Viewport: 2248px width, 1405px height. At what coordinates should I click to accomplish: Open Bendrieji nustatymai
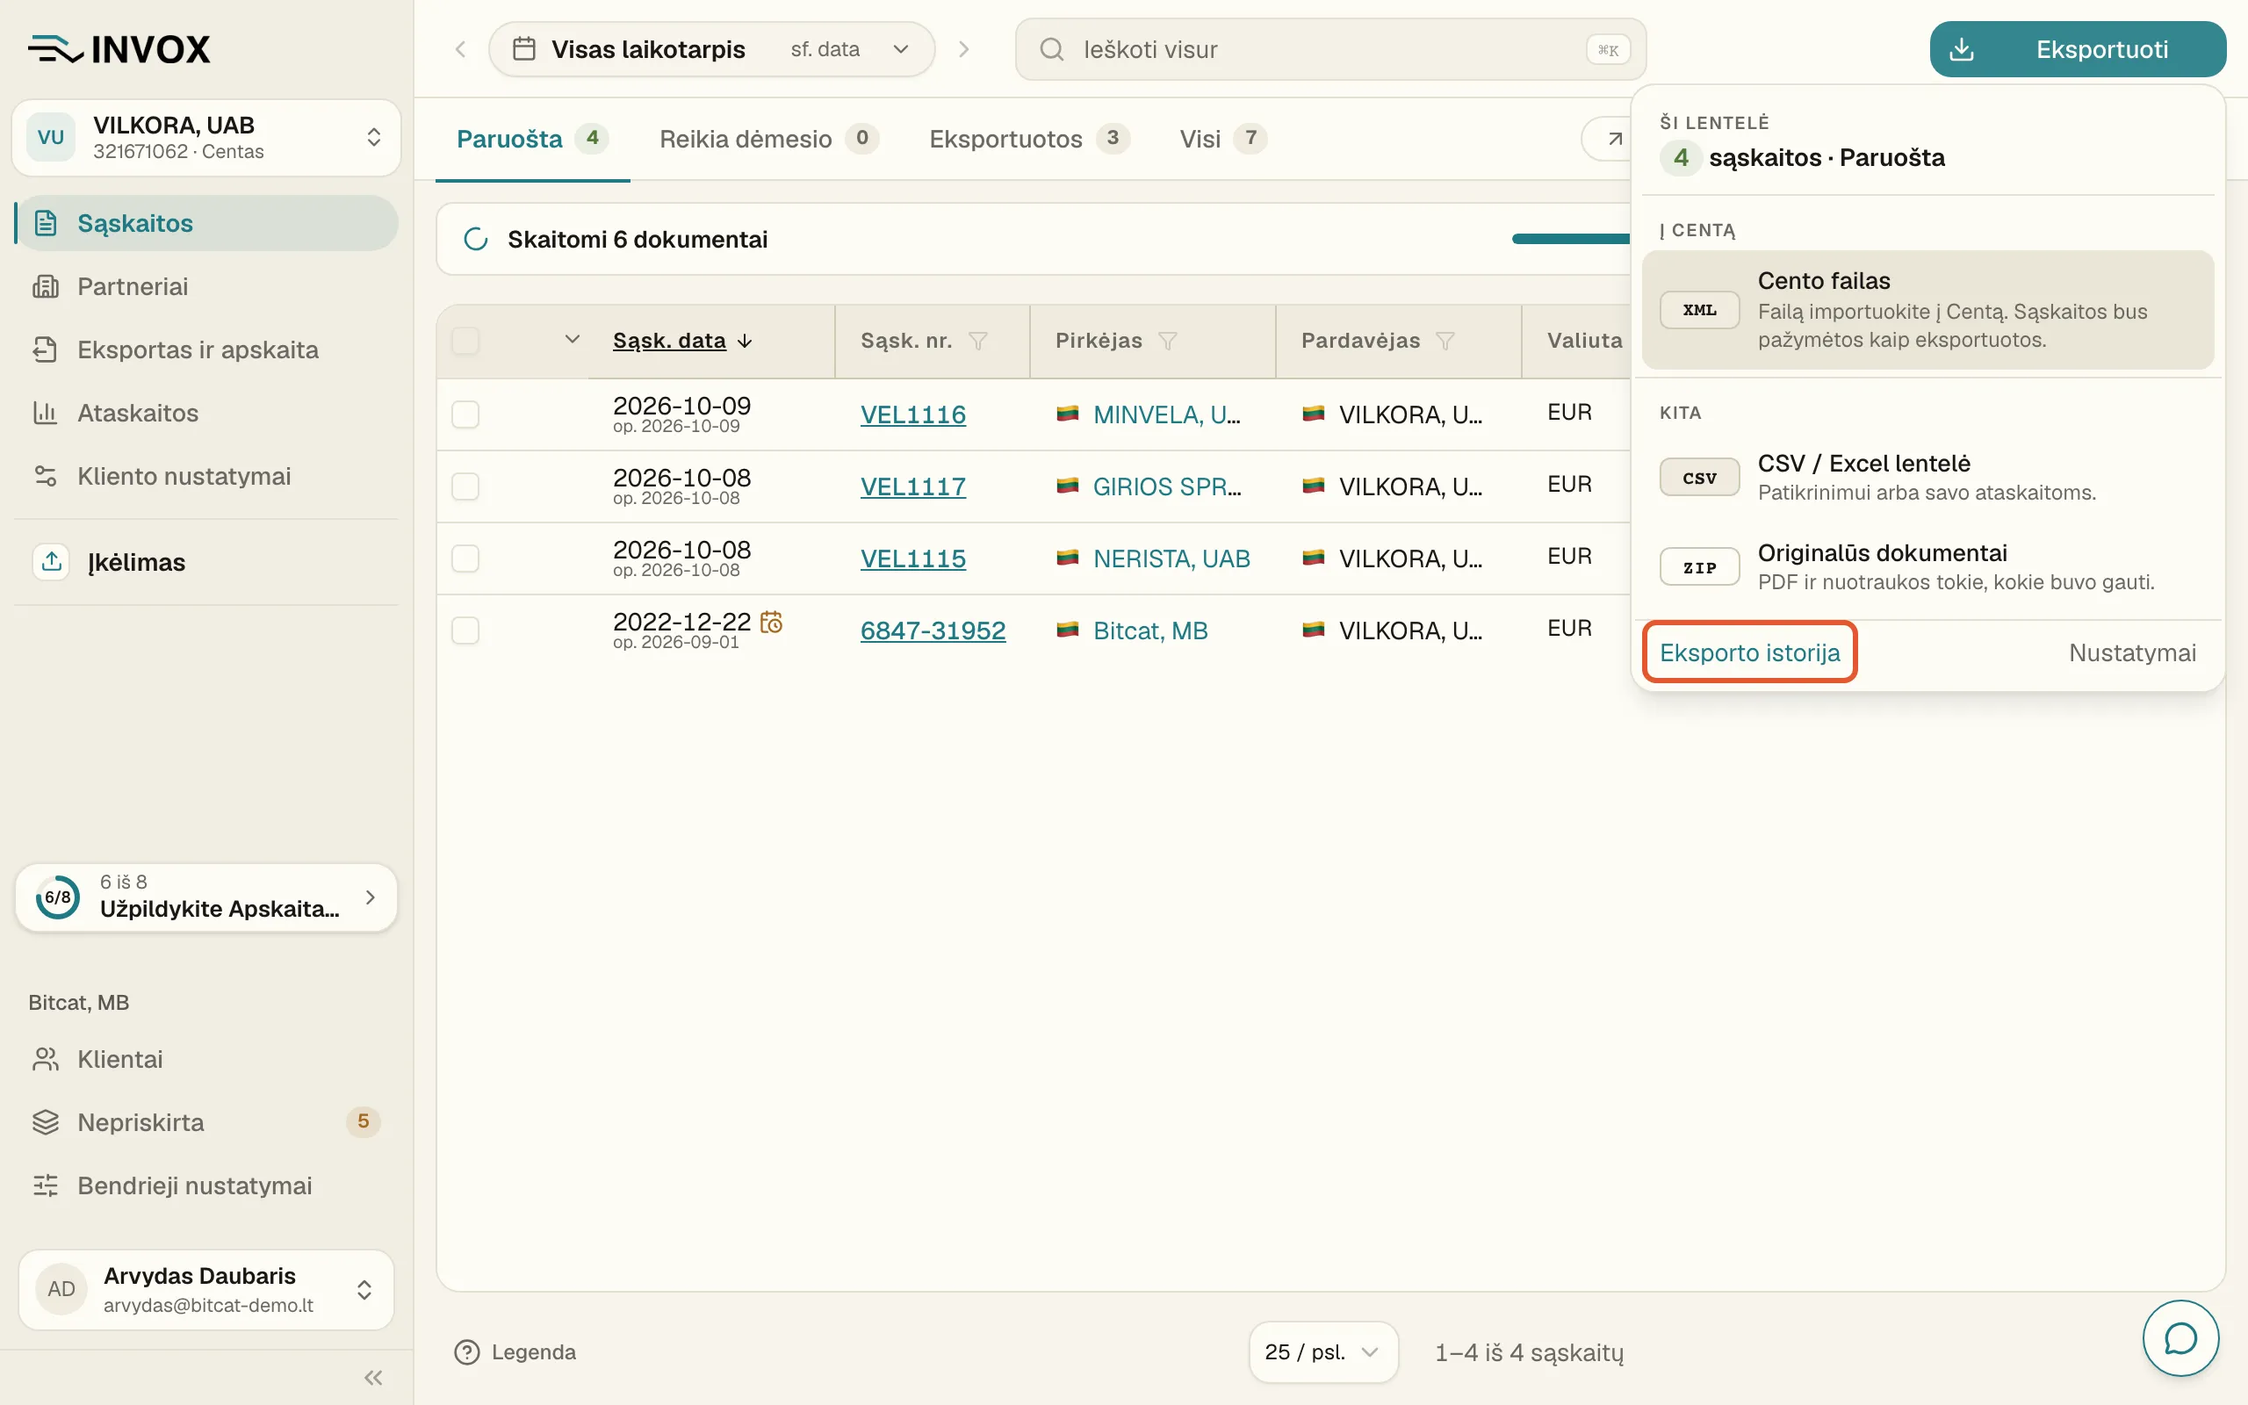(x=206, y=1185)
